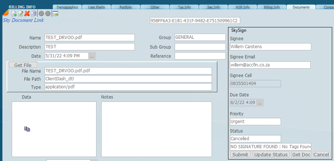Image resolution: width=334 pixels, height=161 pixels.
Task: Open the Due Date picker ellipsis button
Action: [259, 103]
